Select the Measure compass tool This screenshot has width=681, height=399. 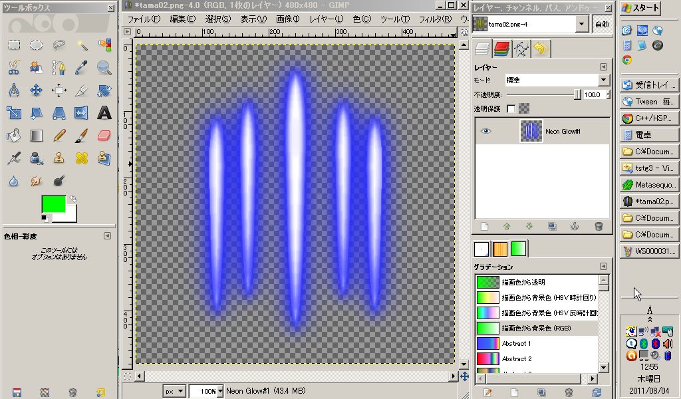(14, 90)
